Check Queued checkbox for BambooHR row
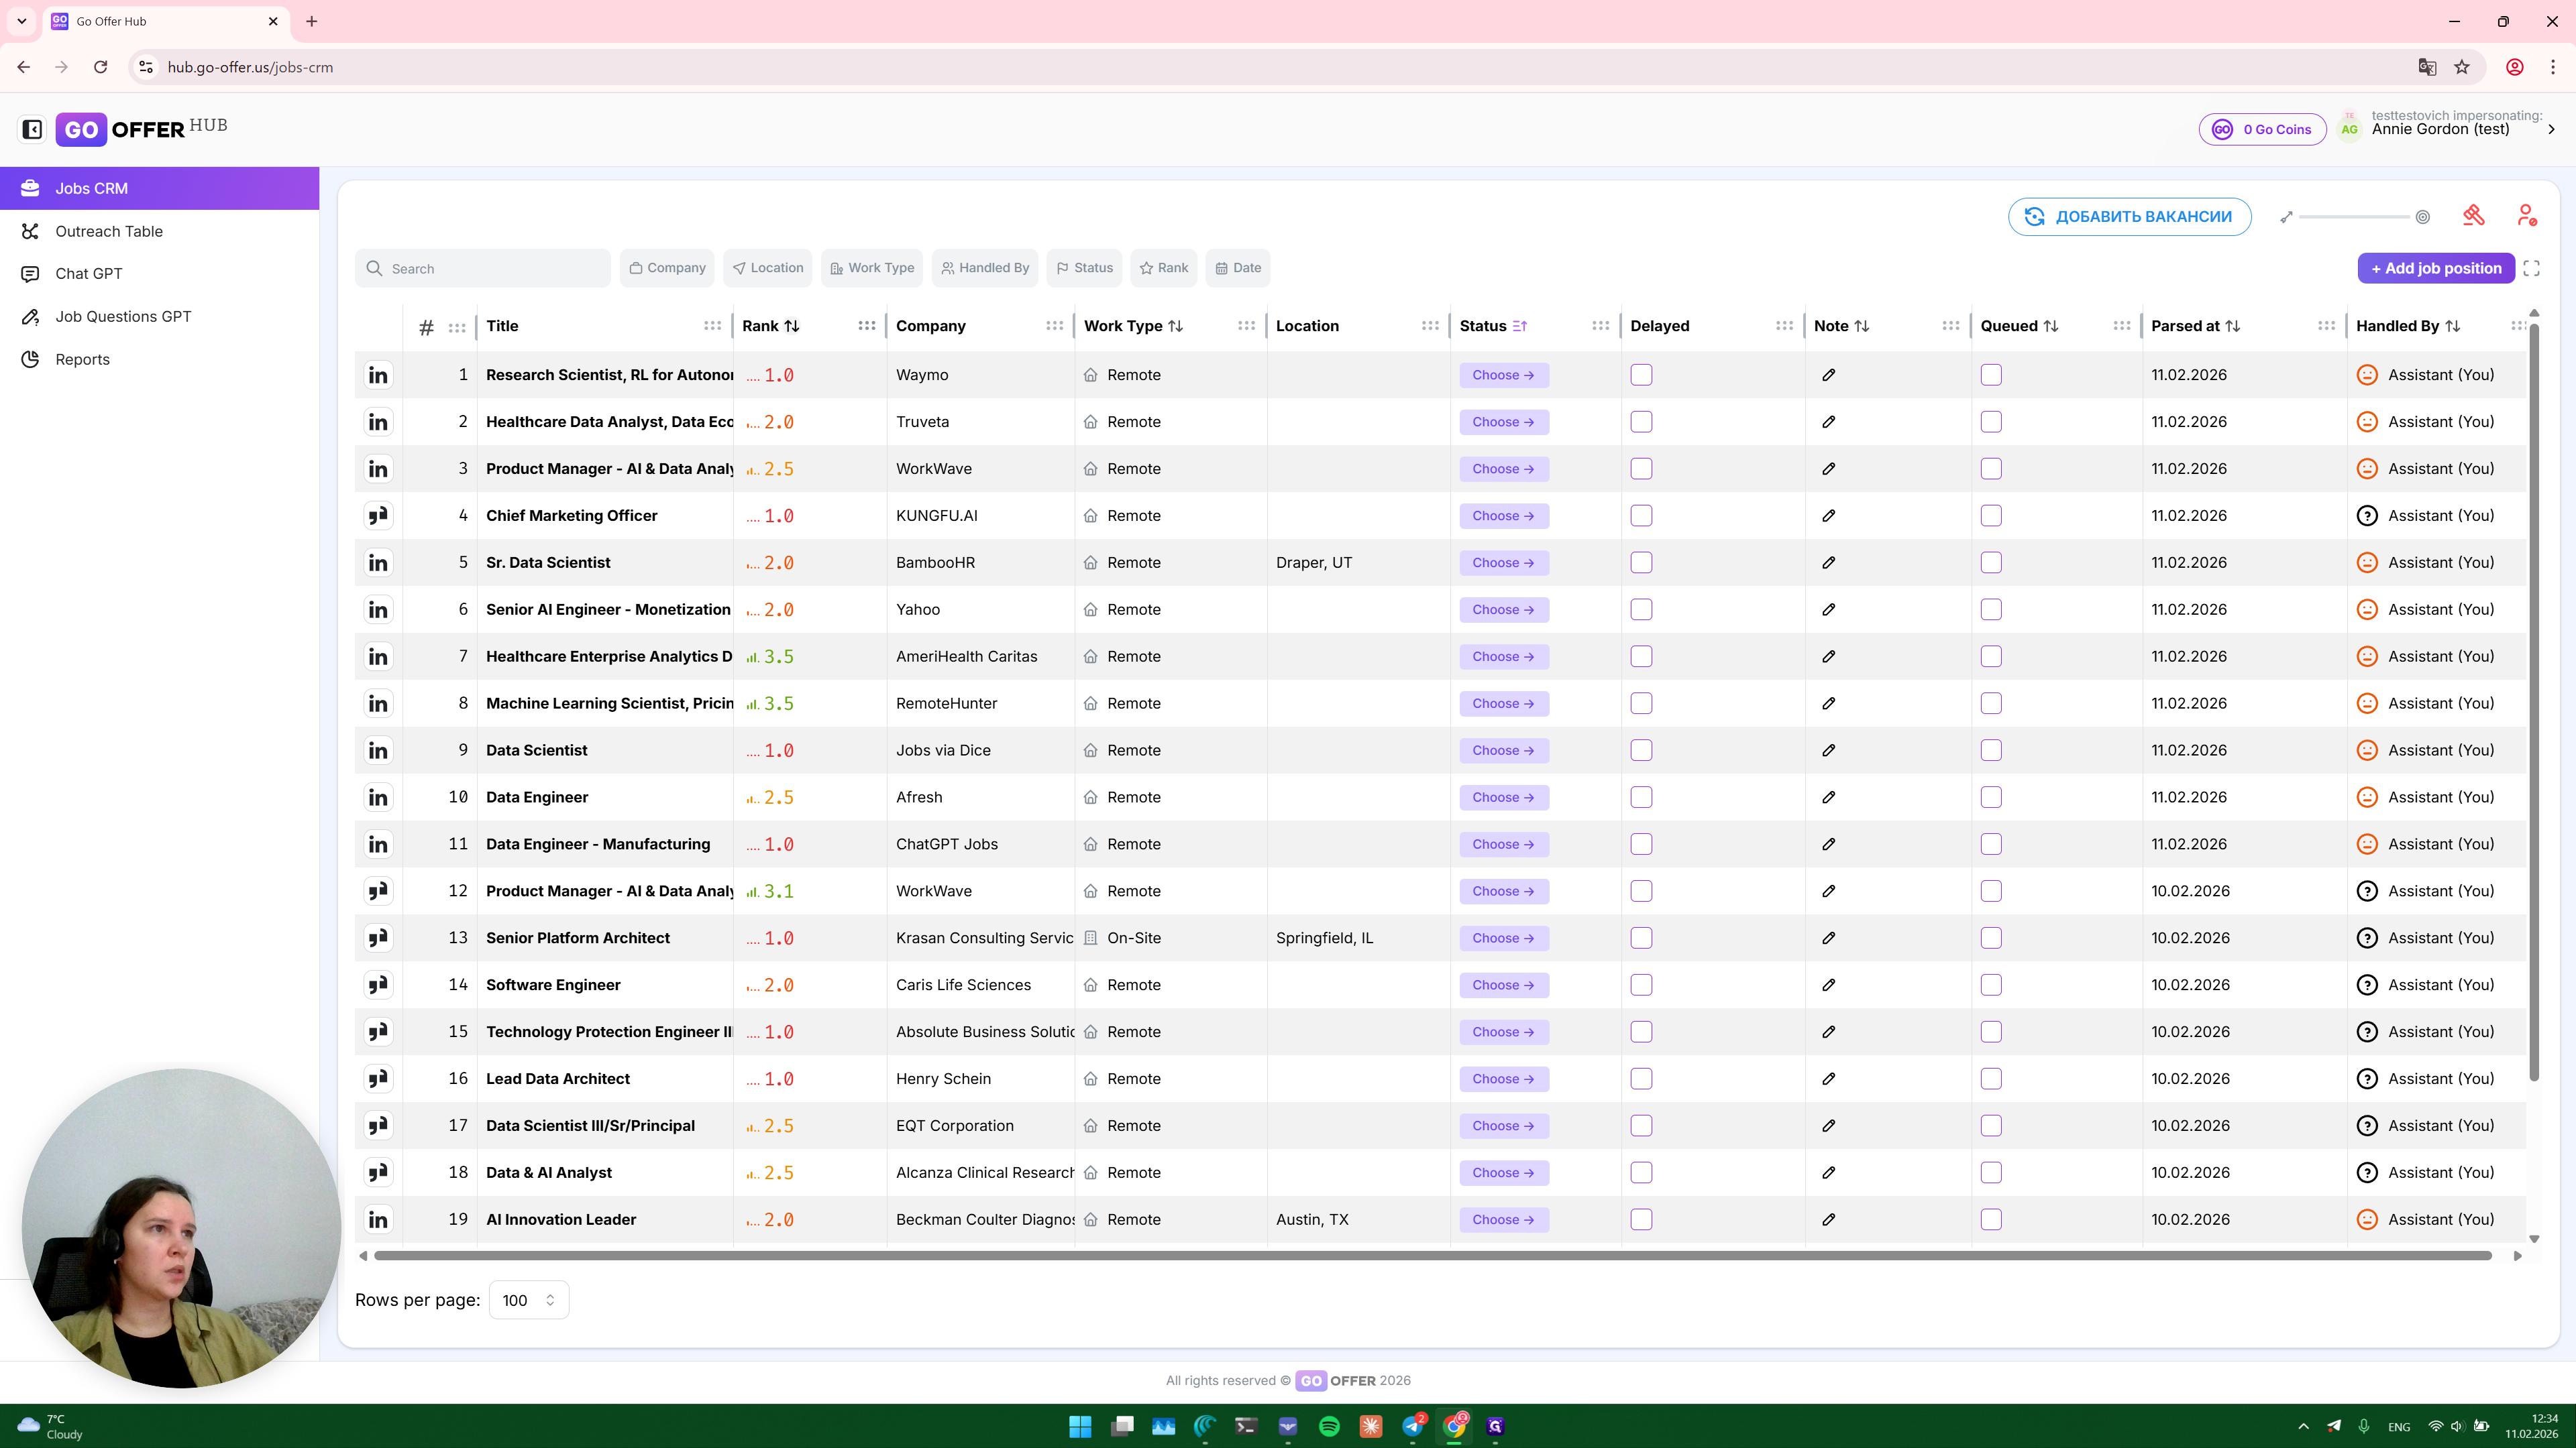Image resolution: width=2576 pixels, height=1448 pixels. (1991, 562)
